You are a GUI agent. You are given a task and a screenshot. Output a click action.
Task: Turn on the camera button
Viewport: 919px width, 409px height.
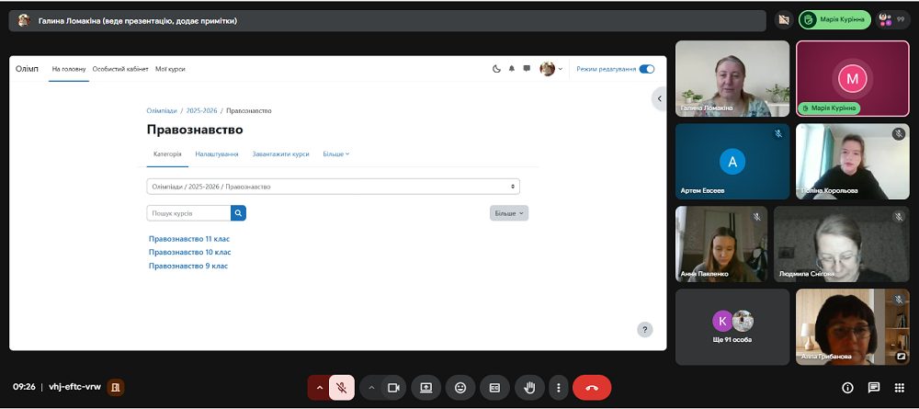pos(394,387)
